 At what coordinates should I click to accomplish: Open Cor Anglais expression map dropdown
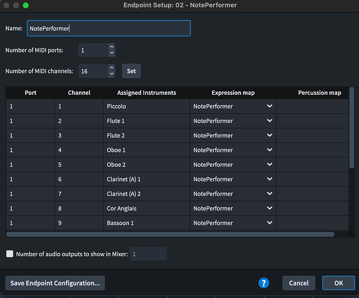click(x=270, y=209)
